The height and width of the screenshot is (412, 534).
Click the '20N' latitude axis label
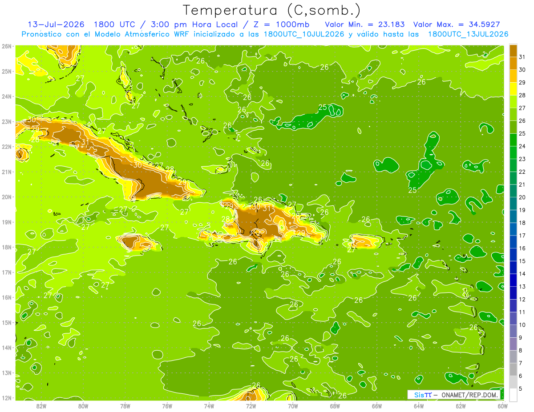[x=6, y=197]
